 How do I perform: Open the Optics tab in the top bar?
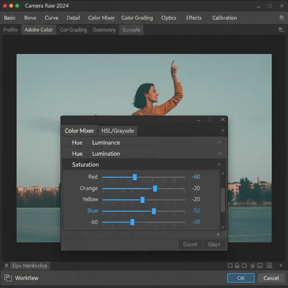tap(169, 18)
